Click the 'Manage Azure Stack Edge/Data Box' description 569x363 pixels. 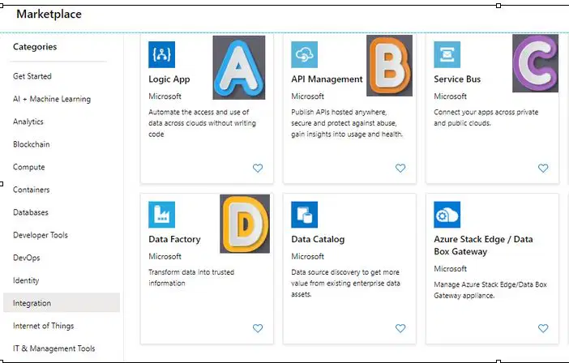click(490, 290)
